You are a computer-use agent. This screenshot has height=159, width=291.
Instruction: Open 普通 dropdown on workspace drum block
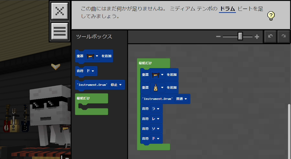(181, 99)
